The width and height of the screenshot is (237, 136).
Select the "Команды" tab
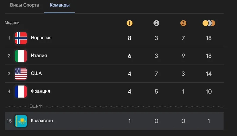pos(60,5)
